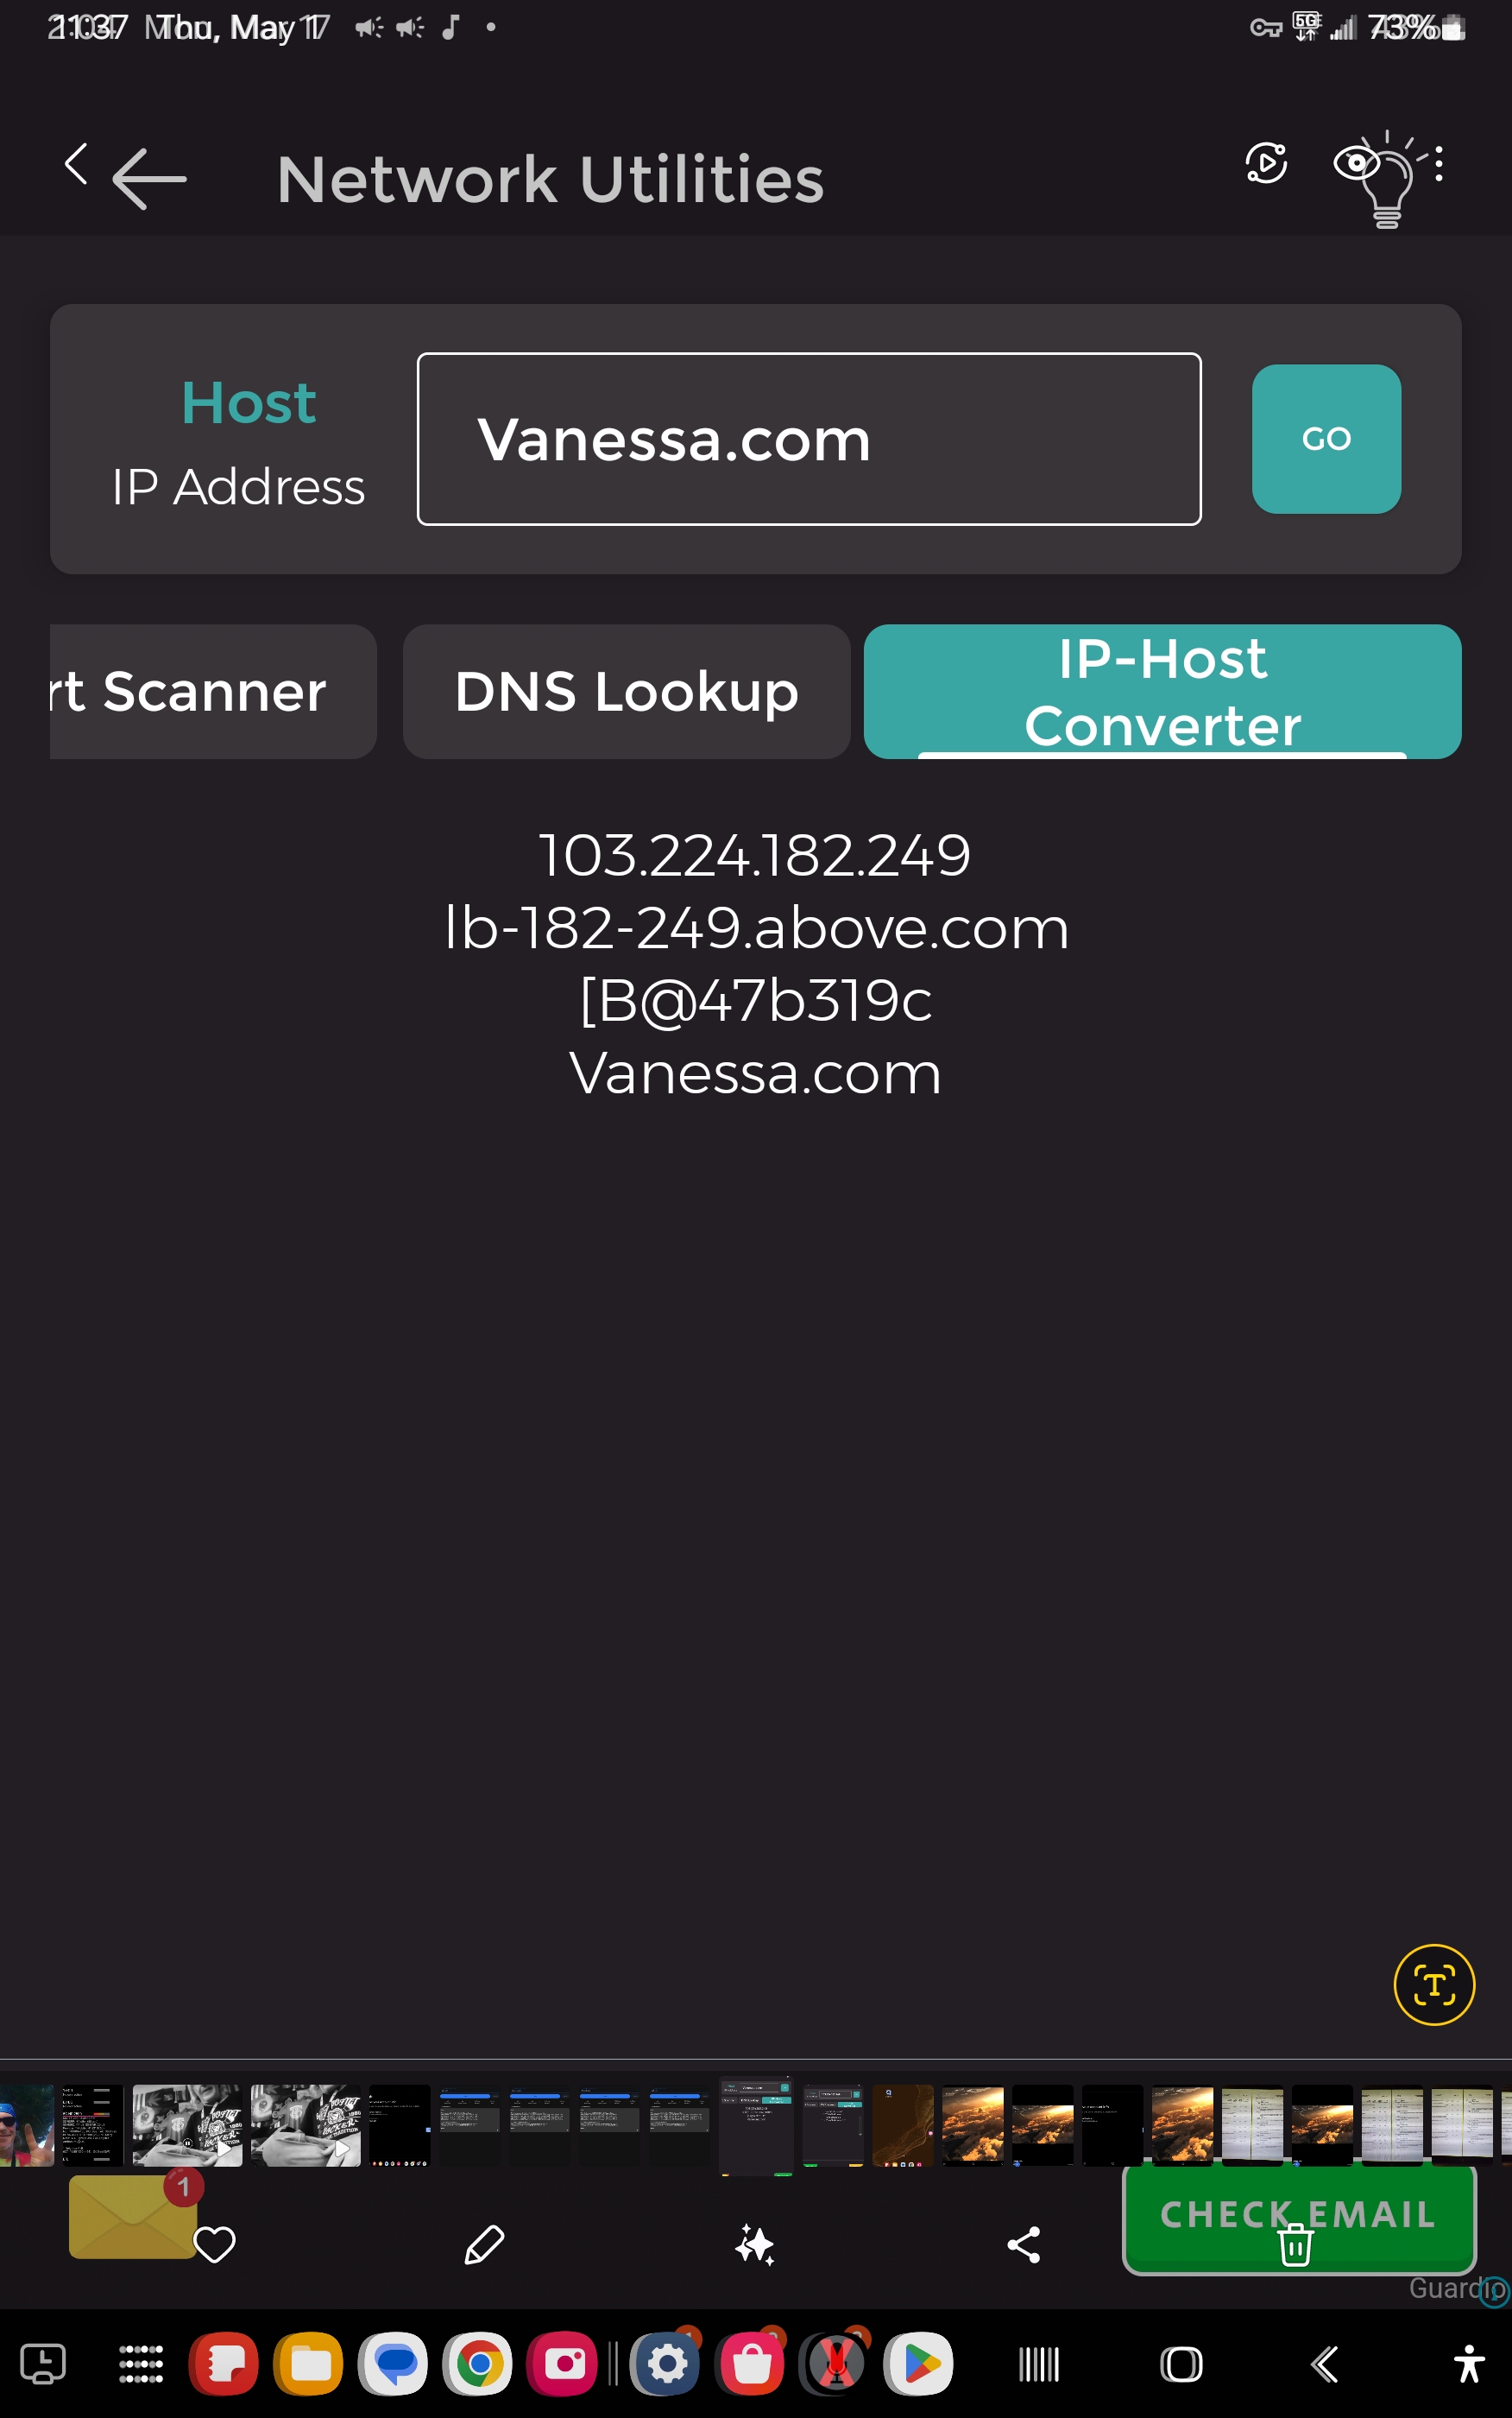
Task: Tap the pencil edit icon
Action: [484, 2245]
